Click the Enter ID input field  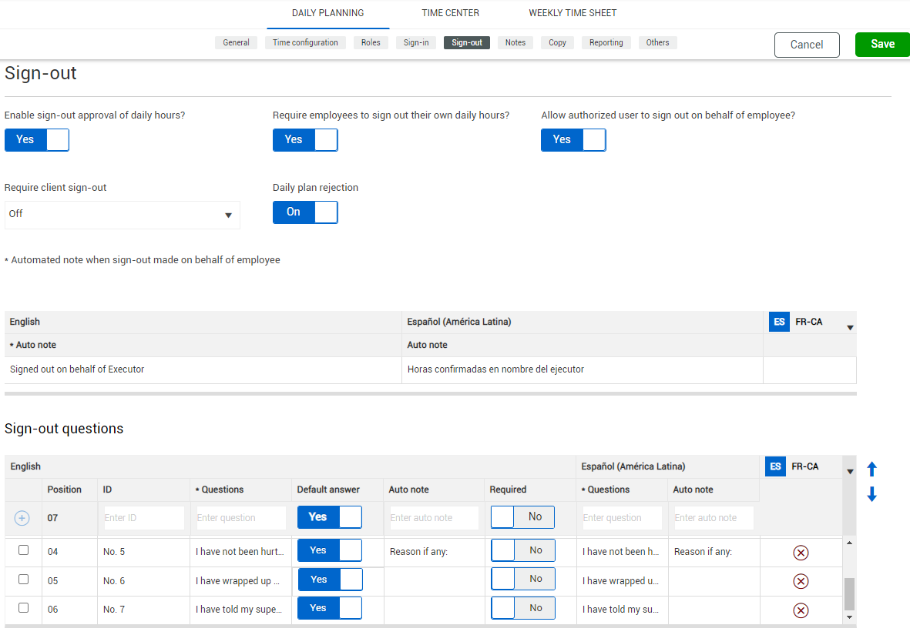coord(144,518)
